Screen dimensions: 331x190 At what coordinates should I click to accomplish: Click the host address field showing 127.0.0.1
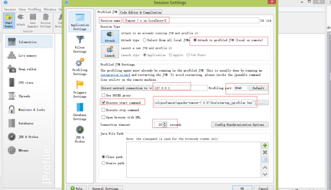point(181,88)
